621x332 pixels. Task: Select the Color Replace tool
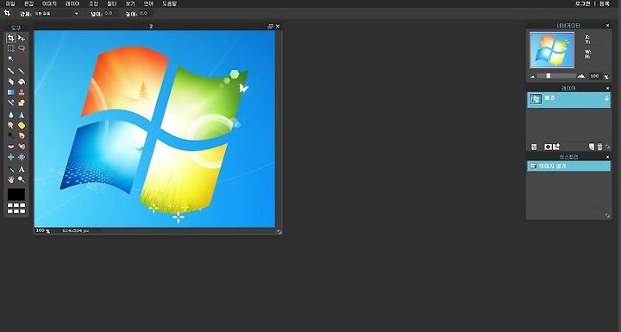tap(10, 103)
